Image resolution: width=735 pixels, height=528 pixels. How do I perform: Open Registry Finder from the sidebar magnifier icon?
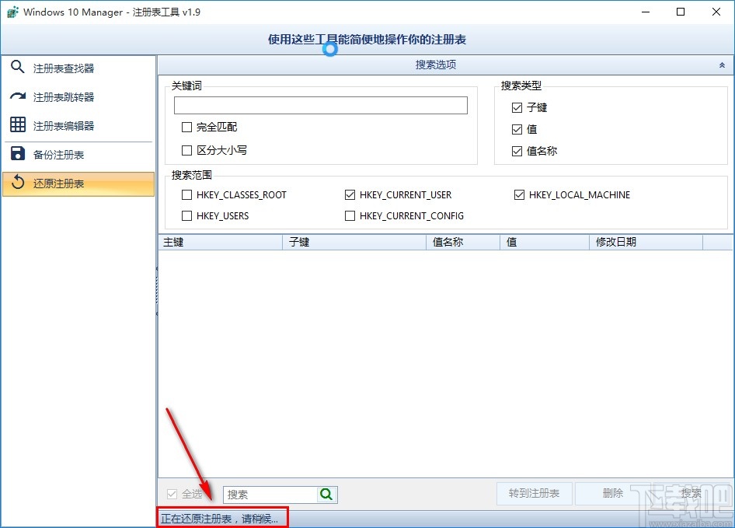tap(19, 68)
